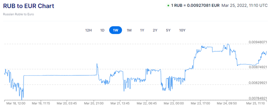Image resolution: width=270 pixels, height=109 pixels.
Task: Click the Mar 24, 09:50 axis label
Action: click(x=227, y=103)
